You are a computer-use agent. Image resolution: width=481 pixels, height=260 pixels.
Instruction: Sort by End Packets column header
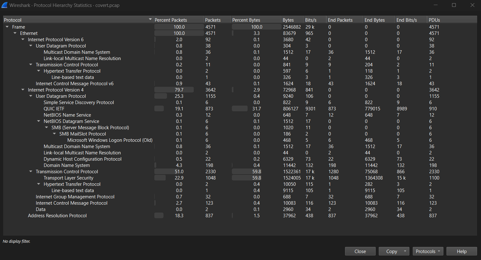pyautogui.click(x=345, y=20)
